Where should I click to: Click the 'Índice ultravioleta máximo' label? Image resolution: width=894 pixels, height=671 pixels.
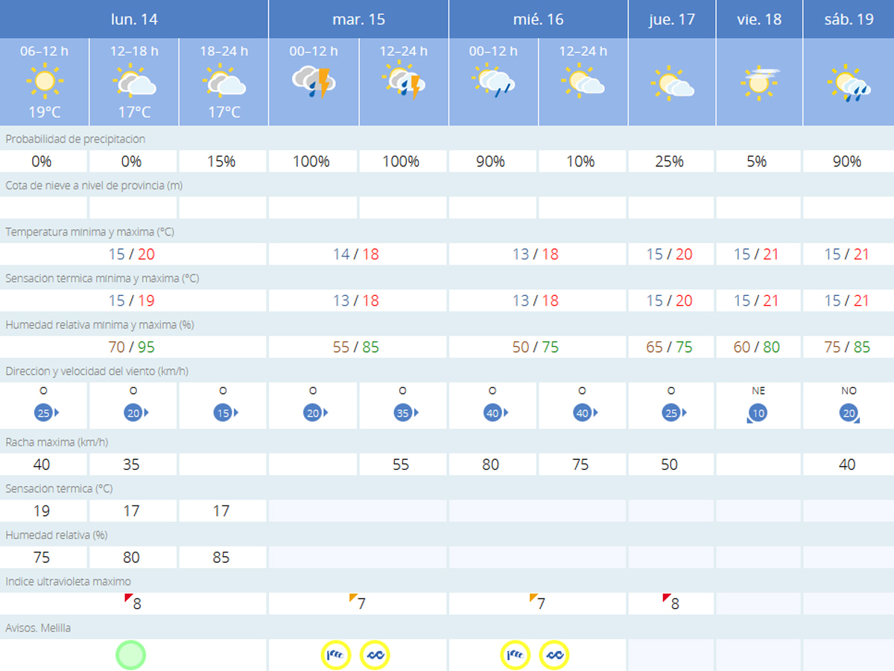[68, 581]
